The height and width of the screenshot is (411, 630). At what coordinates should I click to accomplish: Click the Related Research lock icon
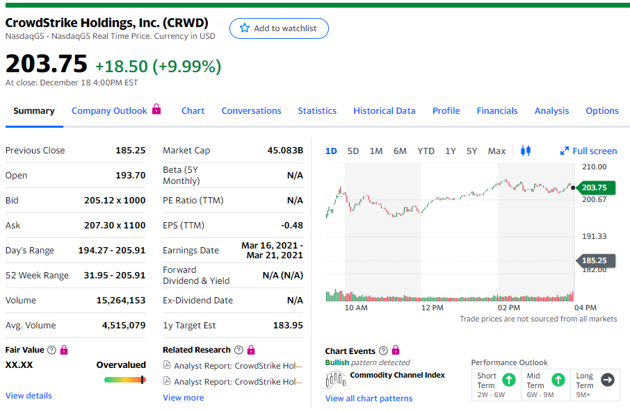click(251, 350)
